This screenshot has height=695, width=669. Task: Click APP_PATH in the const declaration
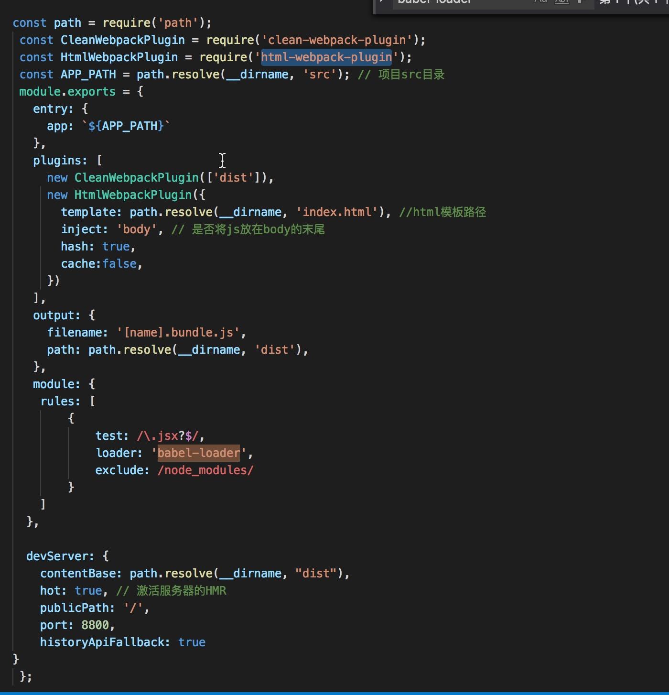(88, 75)
